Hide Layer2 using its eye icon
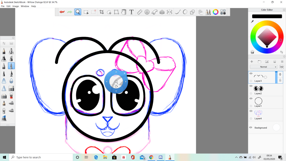 point(251,86)
